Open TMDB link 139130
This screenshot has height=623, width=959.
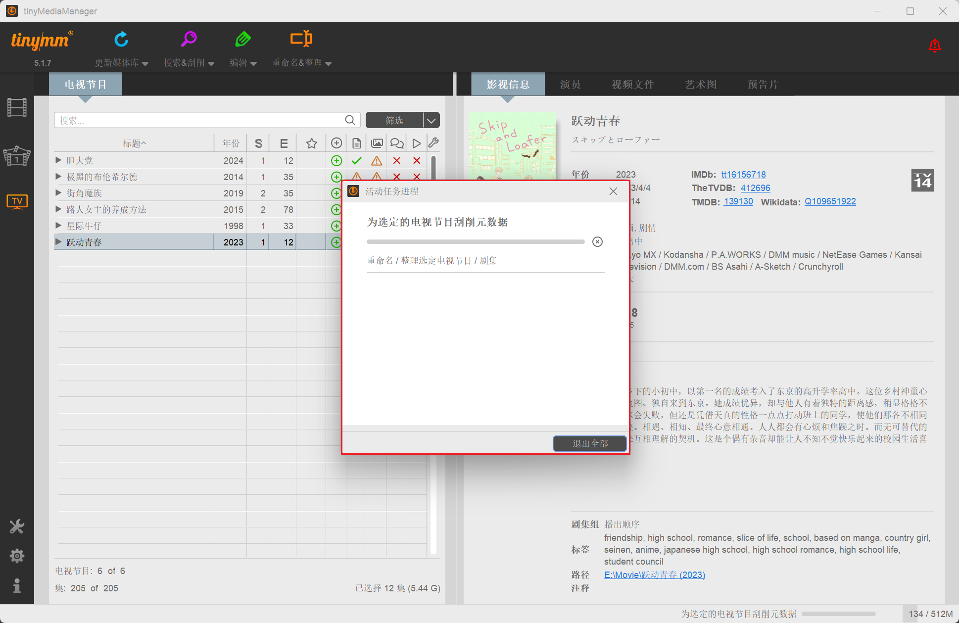pos(738,201)
